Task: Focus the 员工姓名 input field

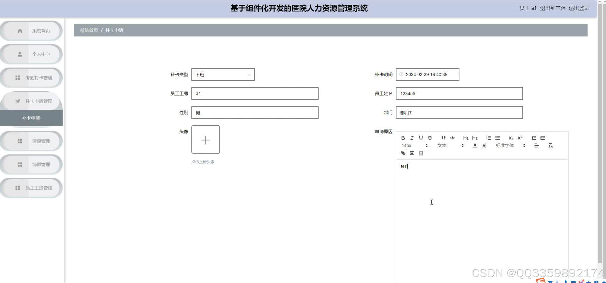Action: coord(459,94)
